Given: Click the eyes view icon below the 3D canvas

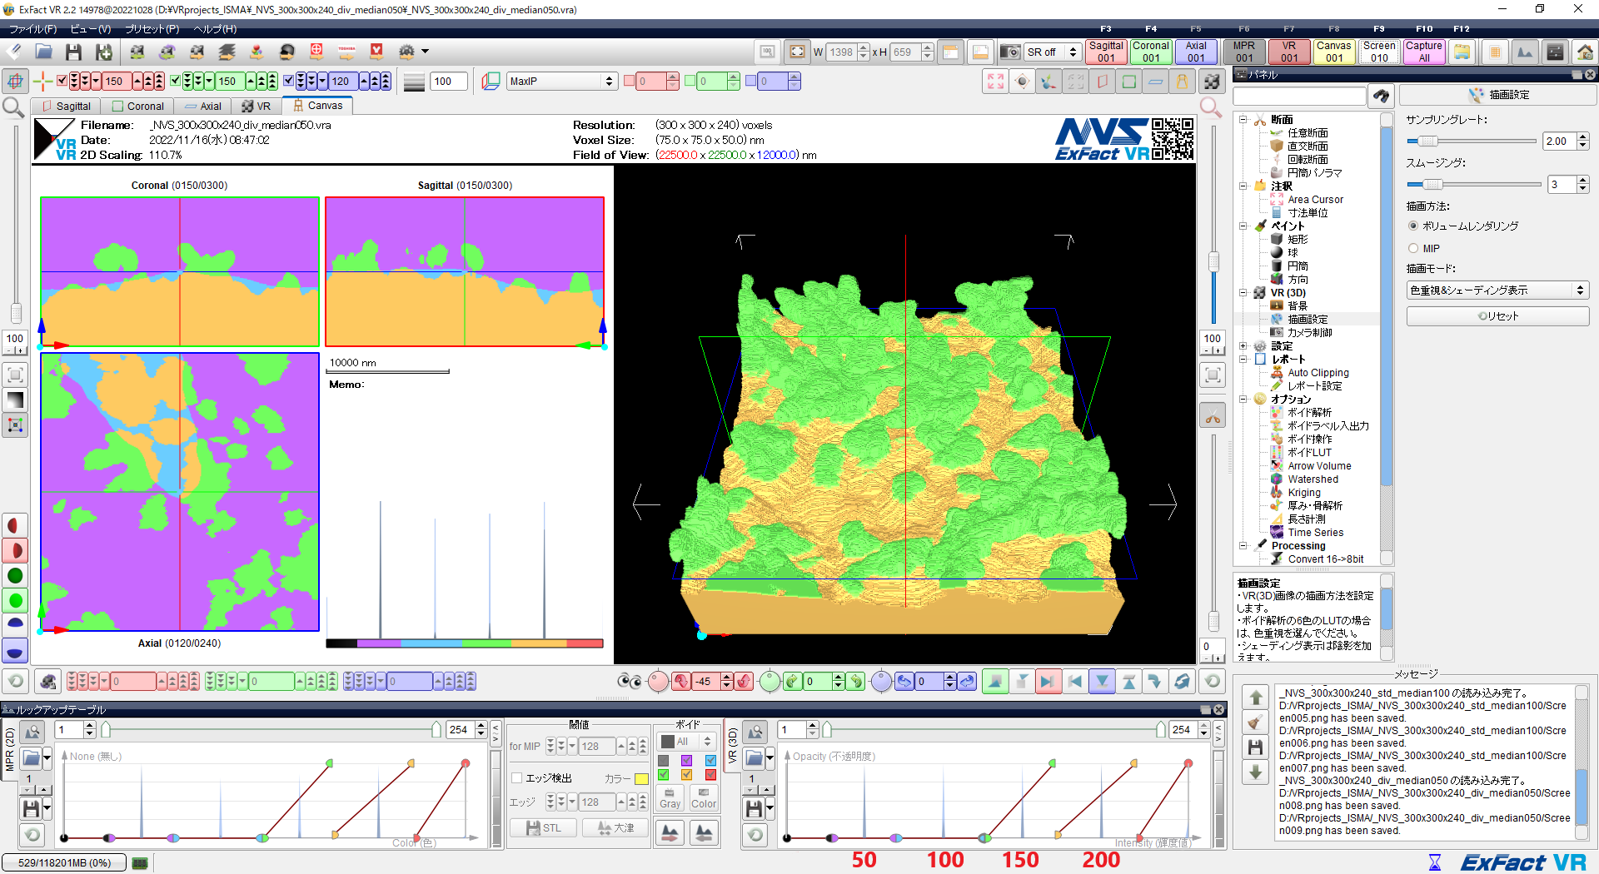Looking at the screenshot, I should (630, 682).
